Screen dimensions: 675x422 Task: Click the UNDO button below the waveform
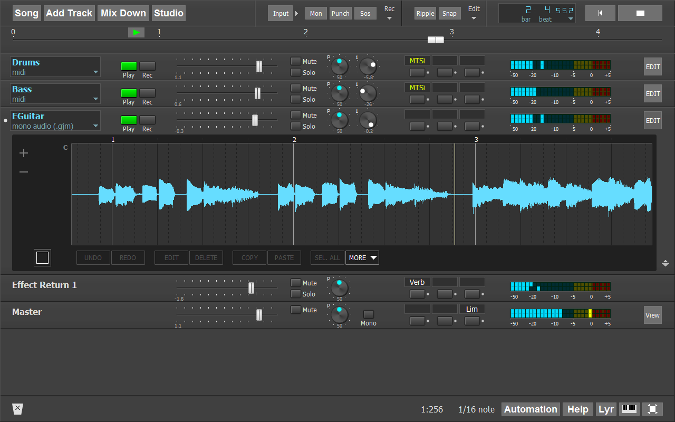point(93,257)
